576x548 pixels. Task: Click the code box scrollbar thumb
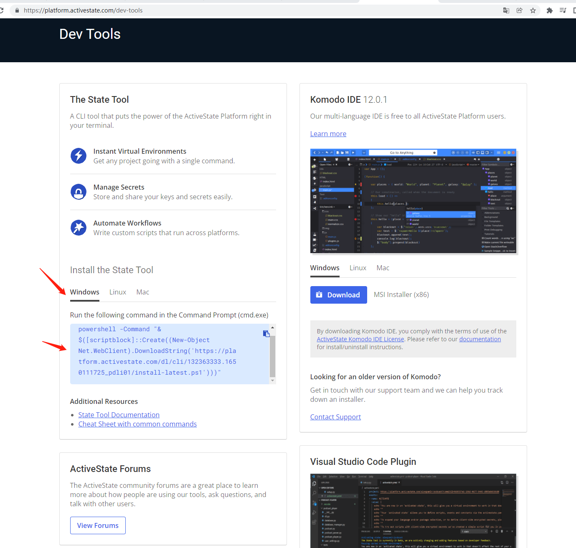[x=272, y=356]
